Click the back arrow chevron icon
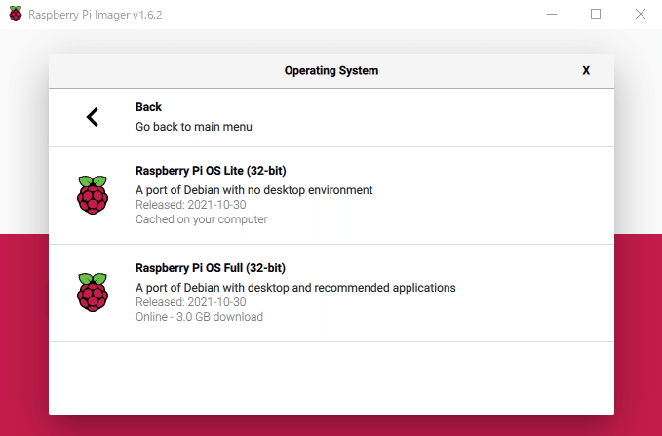The width and height of the screenshot is (662, 436). pyautogui.click(x=93, y=117)
